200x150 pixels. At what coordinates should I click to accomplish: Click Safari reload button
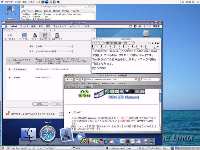77,79
